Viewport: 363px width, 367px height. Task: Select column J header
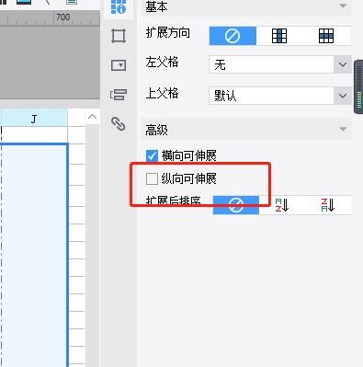point(34,118)
